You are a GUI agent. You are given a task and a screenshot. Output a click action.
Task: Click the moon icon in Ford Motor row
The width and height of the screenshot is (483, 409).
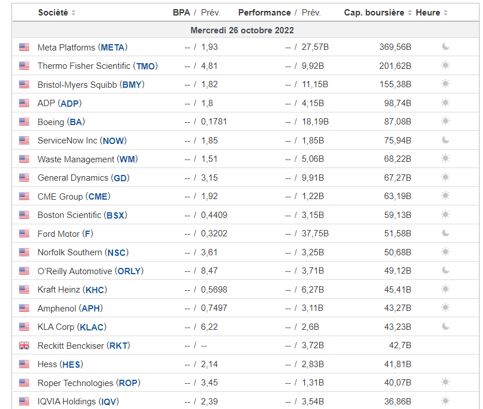(x=445, y=233)
